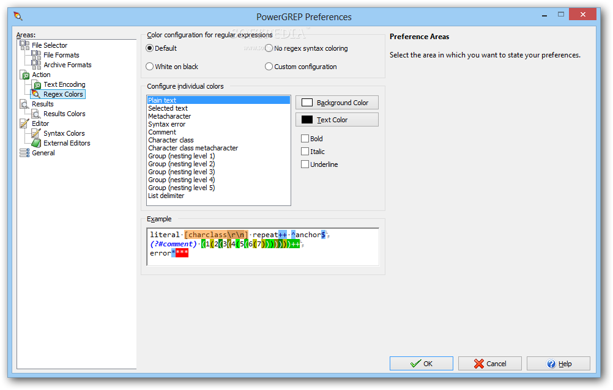Click the Action tree icon
The height and width of the screenshot is (390, 613).
[x=24, y=75]
